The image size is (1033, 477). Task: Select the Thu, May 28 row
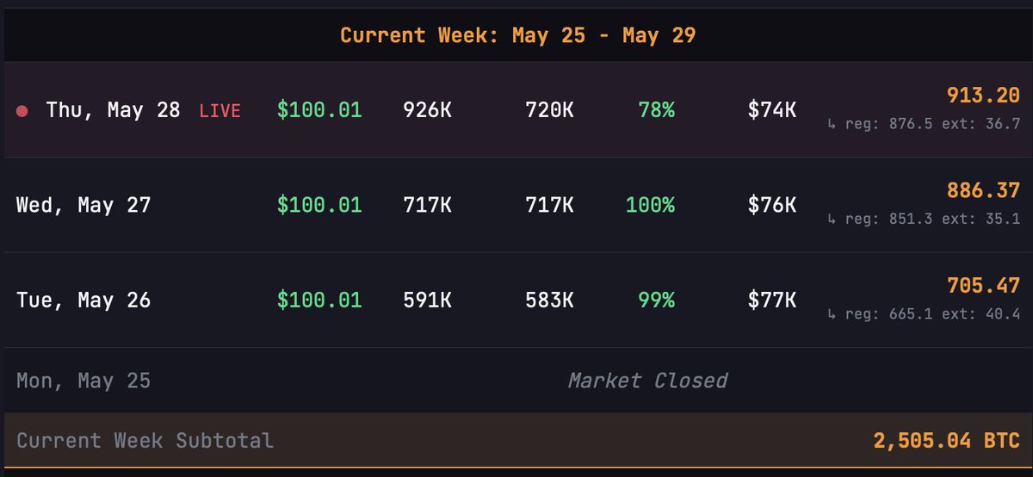pyautogui.click(x=515, y=110)
